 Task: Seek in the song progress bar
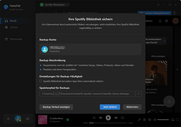pyautogui.click(x=108, y=123)
